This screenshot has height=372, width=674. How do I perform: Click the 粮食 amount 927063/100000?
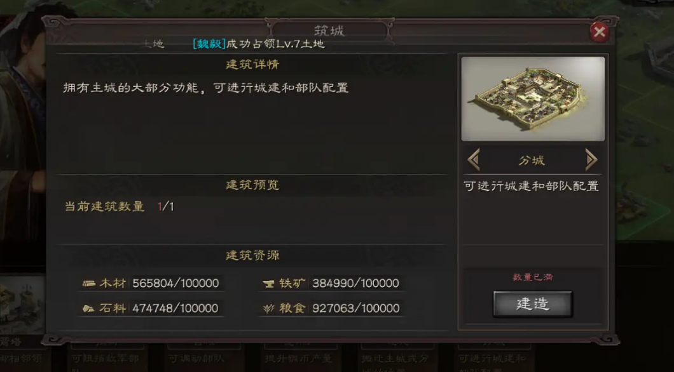coord(356,308)
